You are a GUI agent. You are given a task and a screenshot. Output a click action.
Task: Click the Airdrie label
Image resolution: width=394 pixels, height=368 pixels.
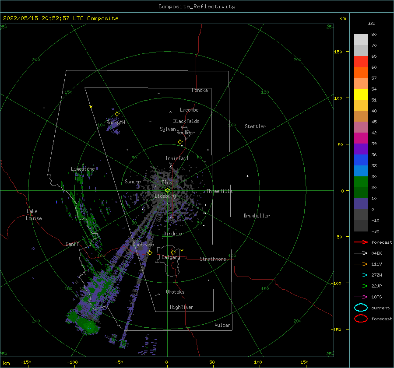click(x=172, y=234)
